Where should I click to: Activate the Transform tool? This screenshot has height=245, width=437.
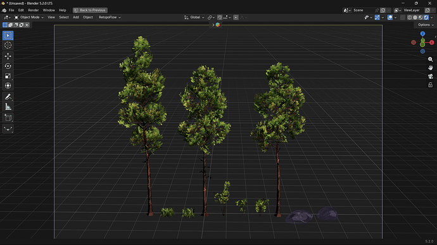coord(8,85)
